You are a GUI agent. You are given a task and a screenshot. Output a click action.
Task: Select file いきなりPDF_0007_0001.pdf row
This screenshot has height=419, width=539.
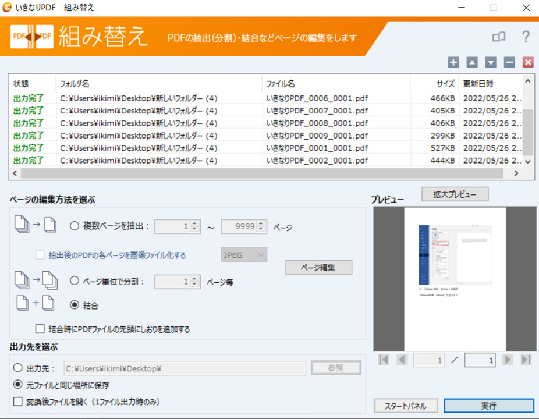pos(265,111)
